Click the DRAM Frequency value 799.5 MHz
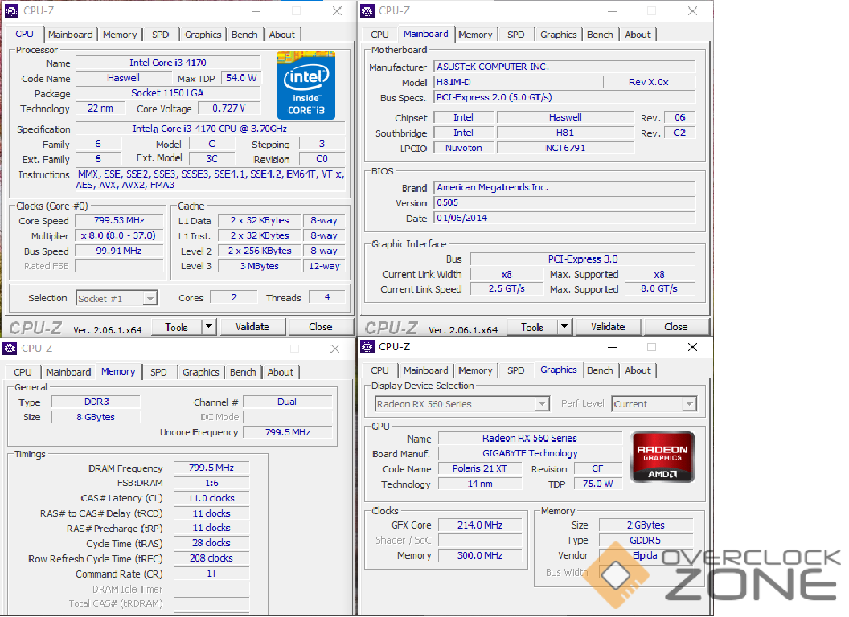This screenshot has width=849, height=617. pos(211,468)
